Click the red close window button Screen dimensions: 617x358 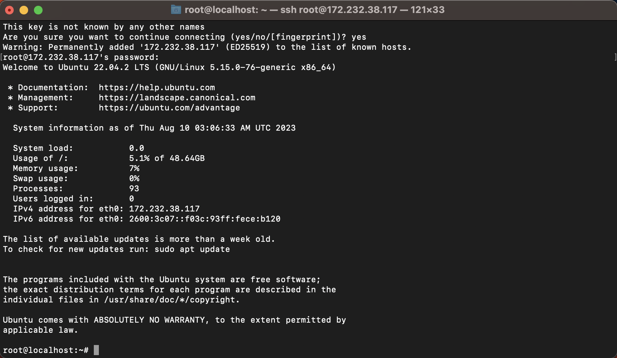pyautogui.click(x=9, y=10)
